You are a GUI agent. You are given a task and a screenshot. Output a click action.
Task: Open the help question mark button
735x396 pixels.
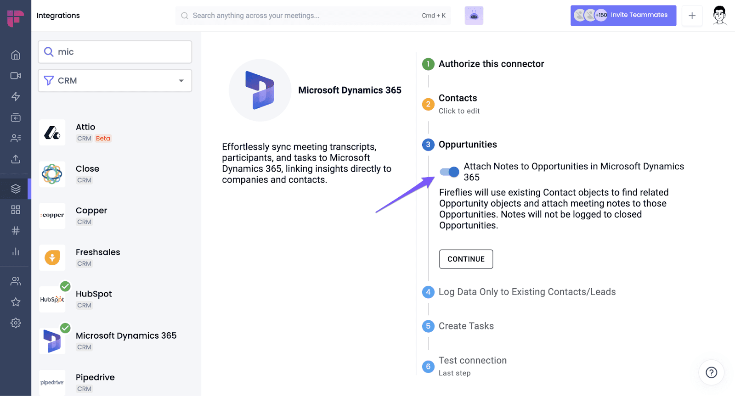[x=711, y=372]
